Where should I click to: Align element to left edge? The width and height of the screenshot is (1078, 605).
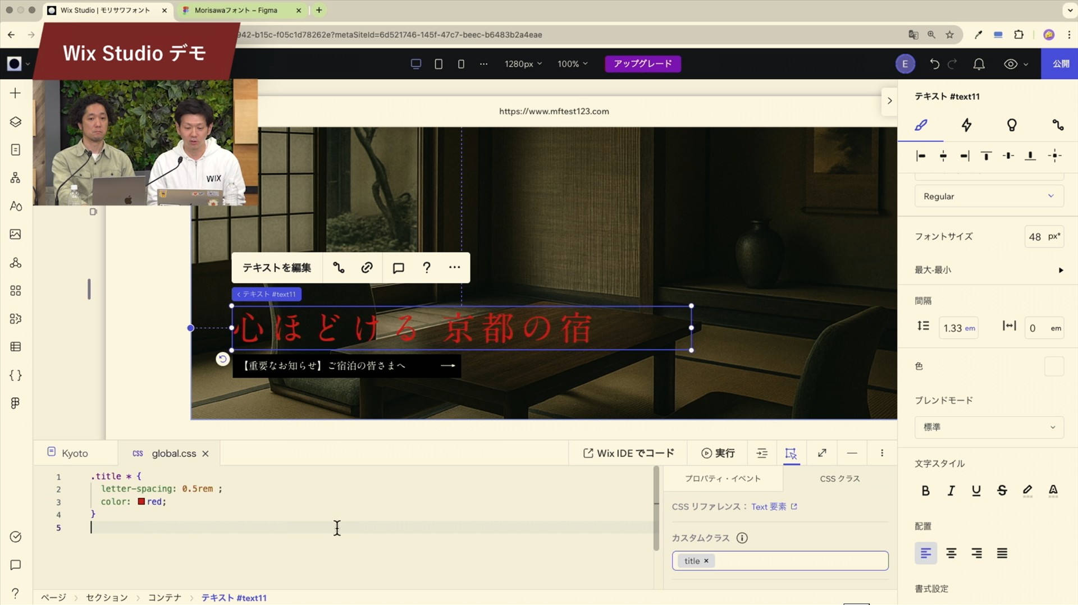[921, 156]
